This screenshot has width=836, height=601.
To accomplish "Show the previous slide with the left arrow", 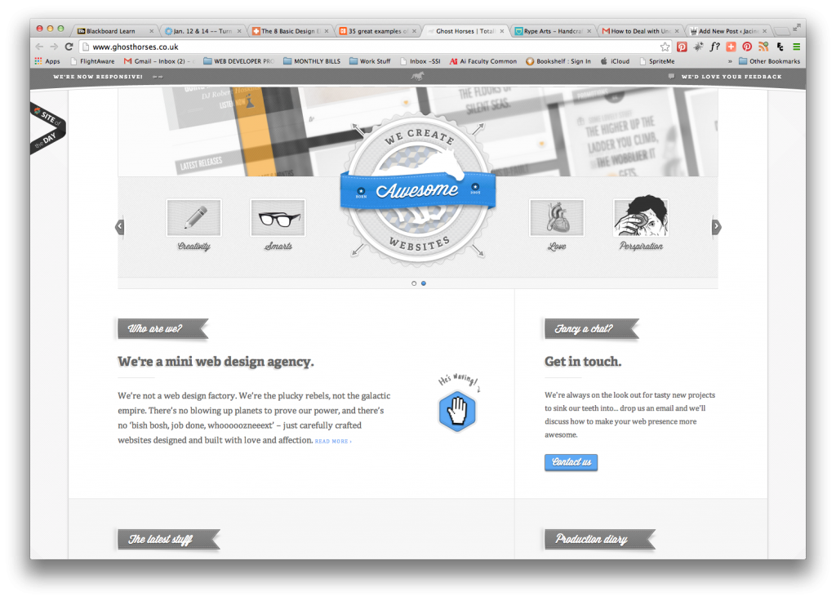I will click(x=119, y=227).
